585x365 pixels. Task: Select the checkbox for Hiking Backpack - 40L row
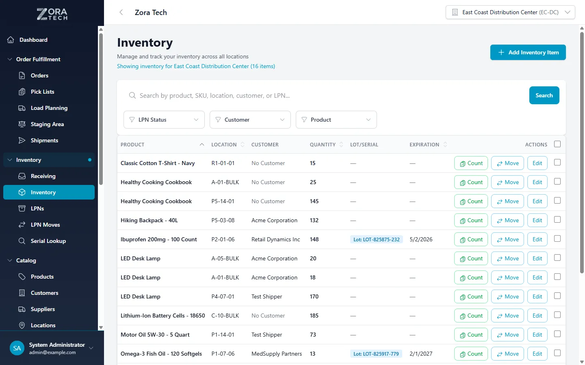(557, 220)
